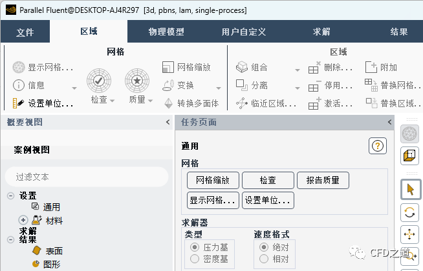Open the 质量 dropdown arrow
423x271 pixels.
pyautogui.click(x=150, y=101)
